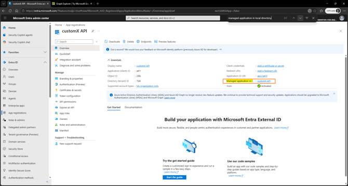Click the app menu search field
The image size is (348, 186).
pyautogui.click(x=74, y=42)
